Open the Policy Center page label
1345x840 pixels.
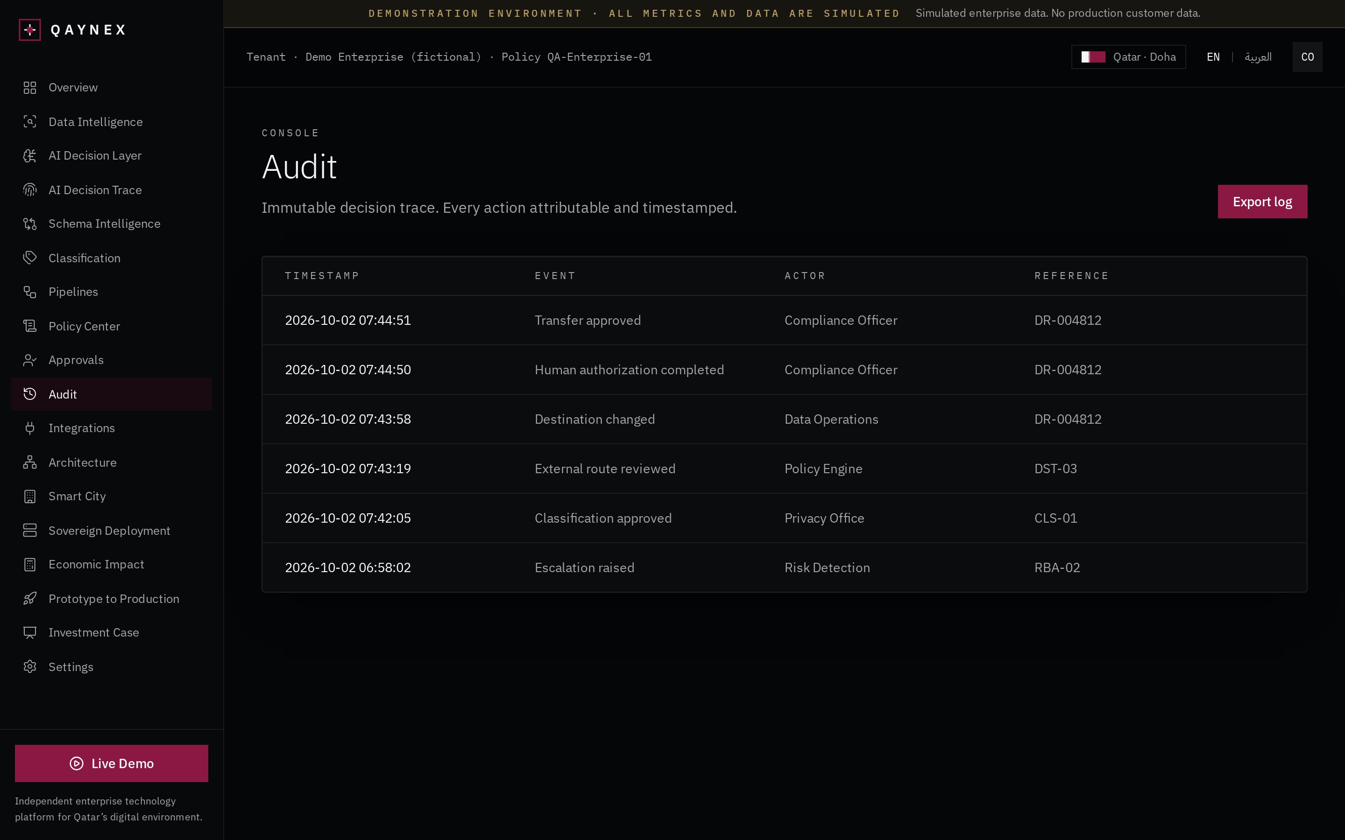pos(84,326)
